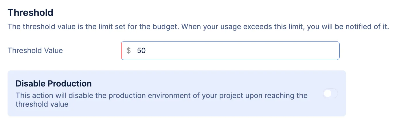397x128 pixels.
Task: Click the Threshold section heading
Action: click(x=30, y=13)
